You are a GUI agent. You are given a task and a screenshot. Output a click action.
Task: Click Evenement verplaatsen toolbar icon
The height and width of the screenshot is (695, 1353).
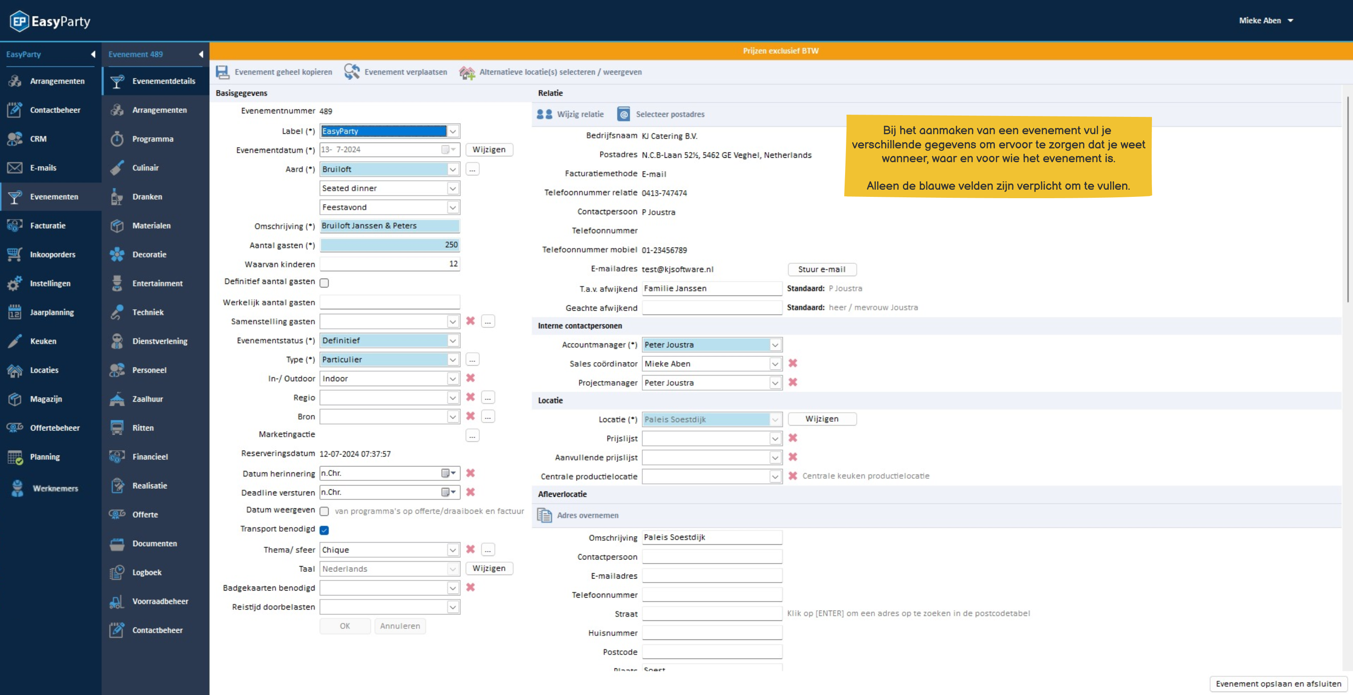click(351, 72)
